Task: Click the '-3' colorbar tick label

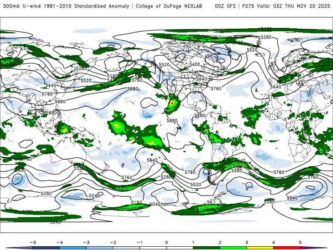Action: point(86,242)
